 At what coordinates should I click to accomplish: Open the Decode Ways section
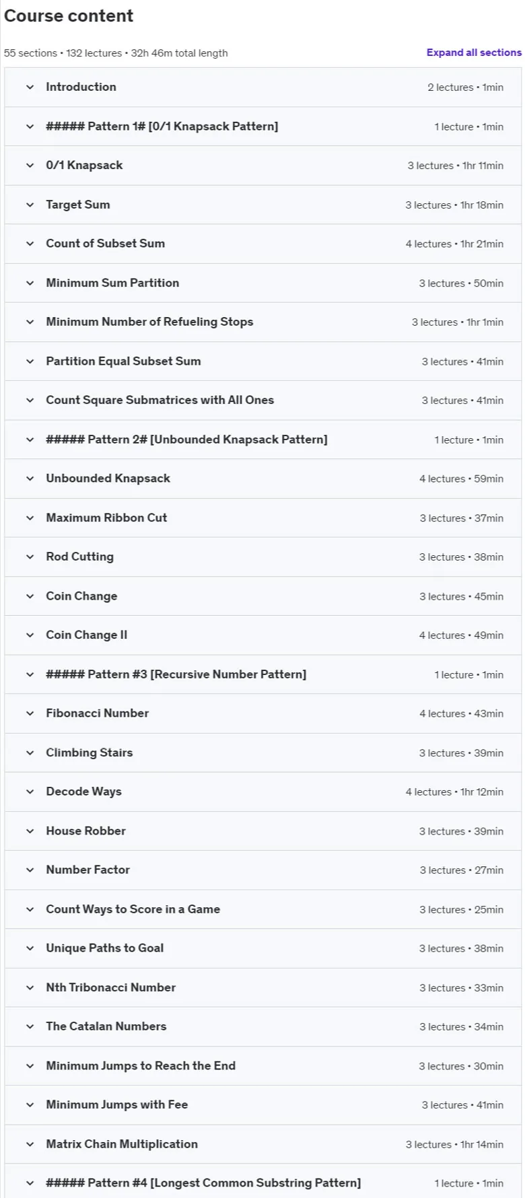point(263,791)
